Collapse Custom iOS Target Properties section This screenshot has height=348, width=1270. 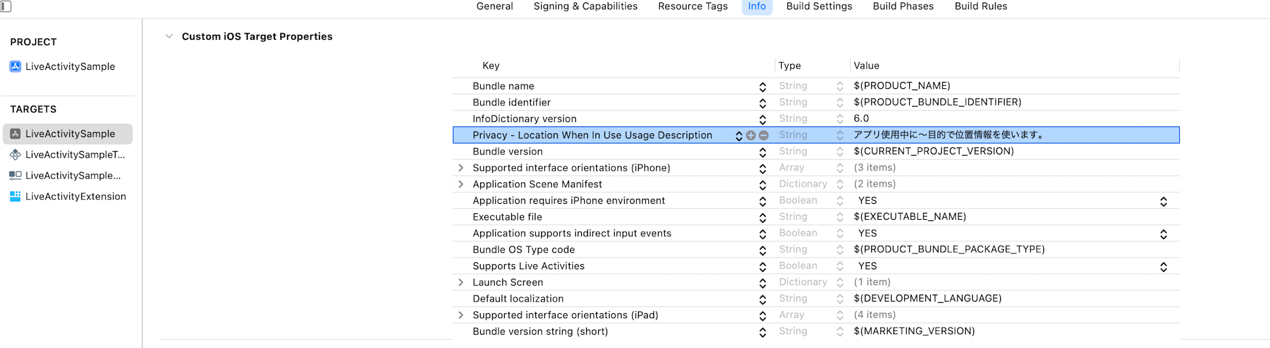point(169,37)
